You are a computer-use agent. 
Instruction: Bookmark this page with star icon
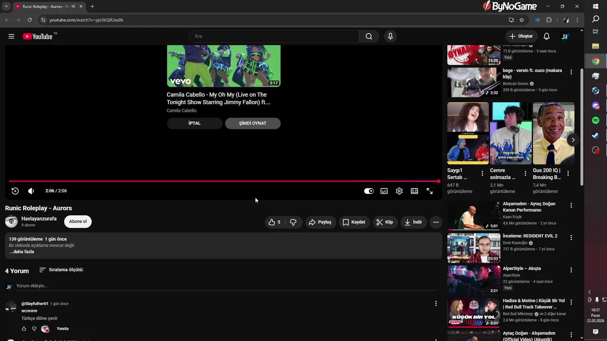522,20
